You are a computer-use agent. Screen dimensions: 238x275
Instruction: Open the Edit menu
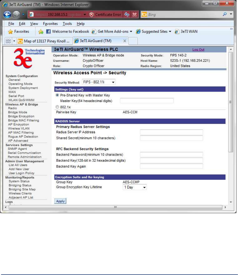tap(22, 24)
